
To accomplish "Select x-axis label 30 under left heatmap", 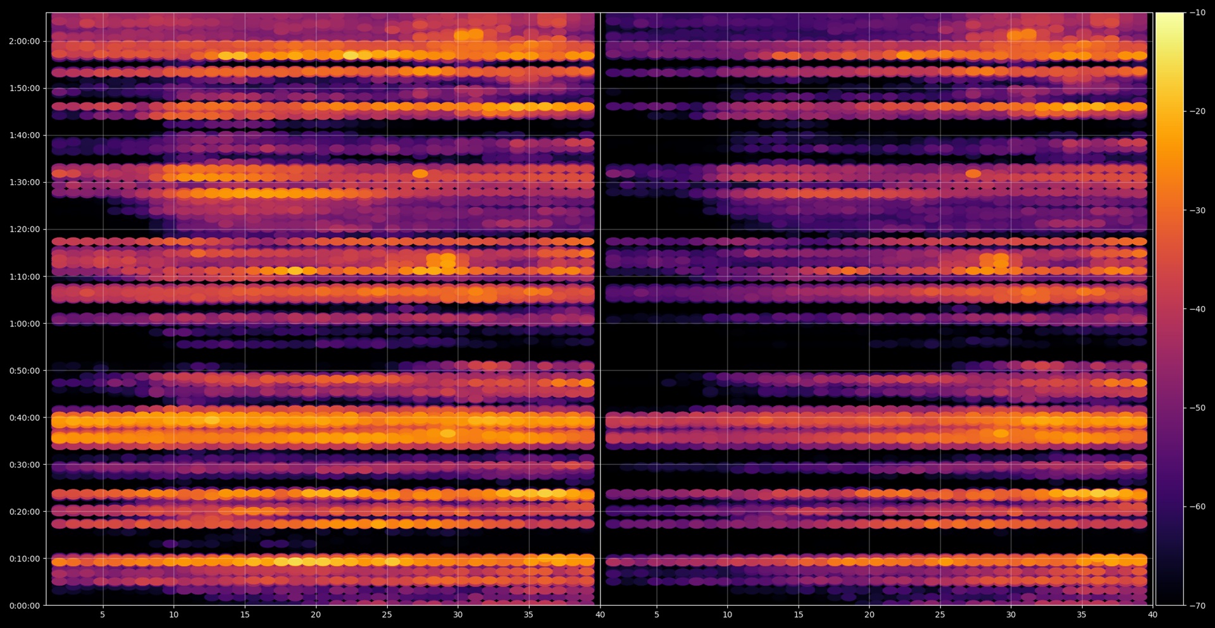I will click(x=458, y=615).
